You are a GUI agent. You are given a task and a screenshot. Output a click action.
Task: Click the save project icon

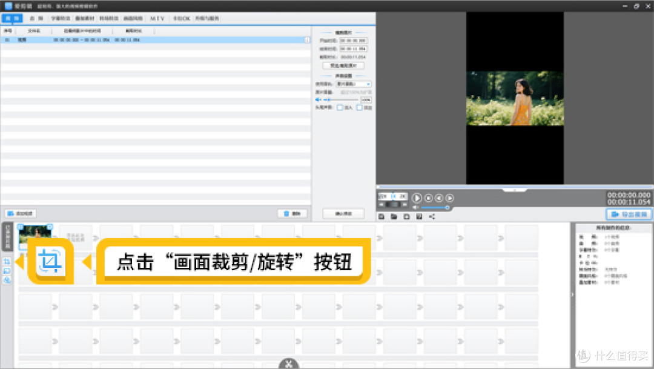[407, 217]
